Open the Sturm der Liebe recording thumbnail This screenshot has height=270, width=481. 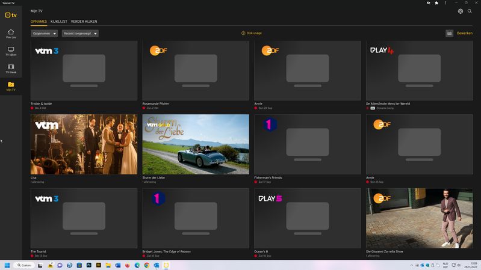coord(196,144)
